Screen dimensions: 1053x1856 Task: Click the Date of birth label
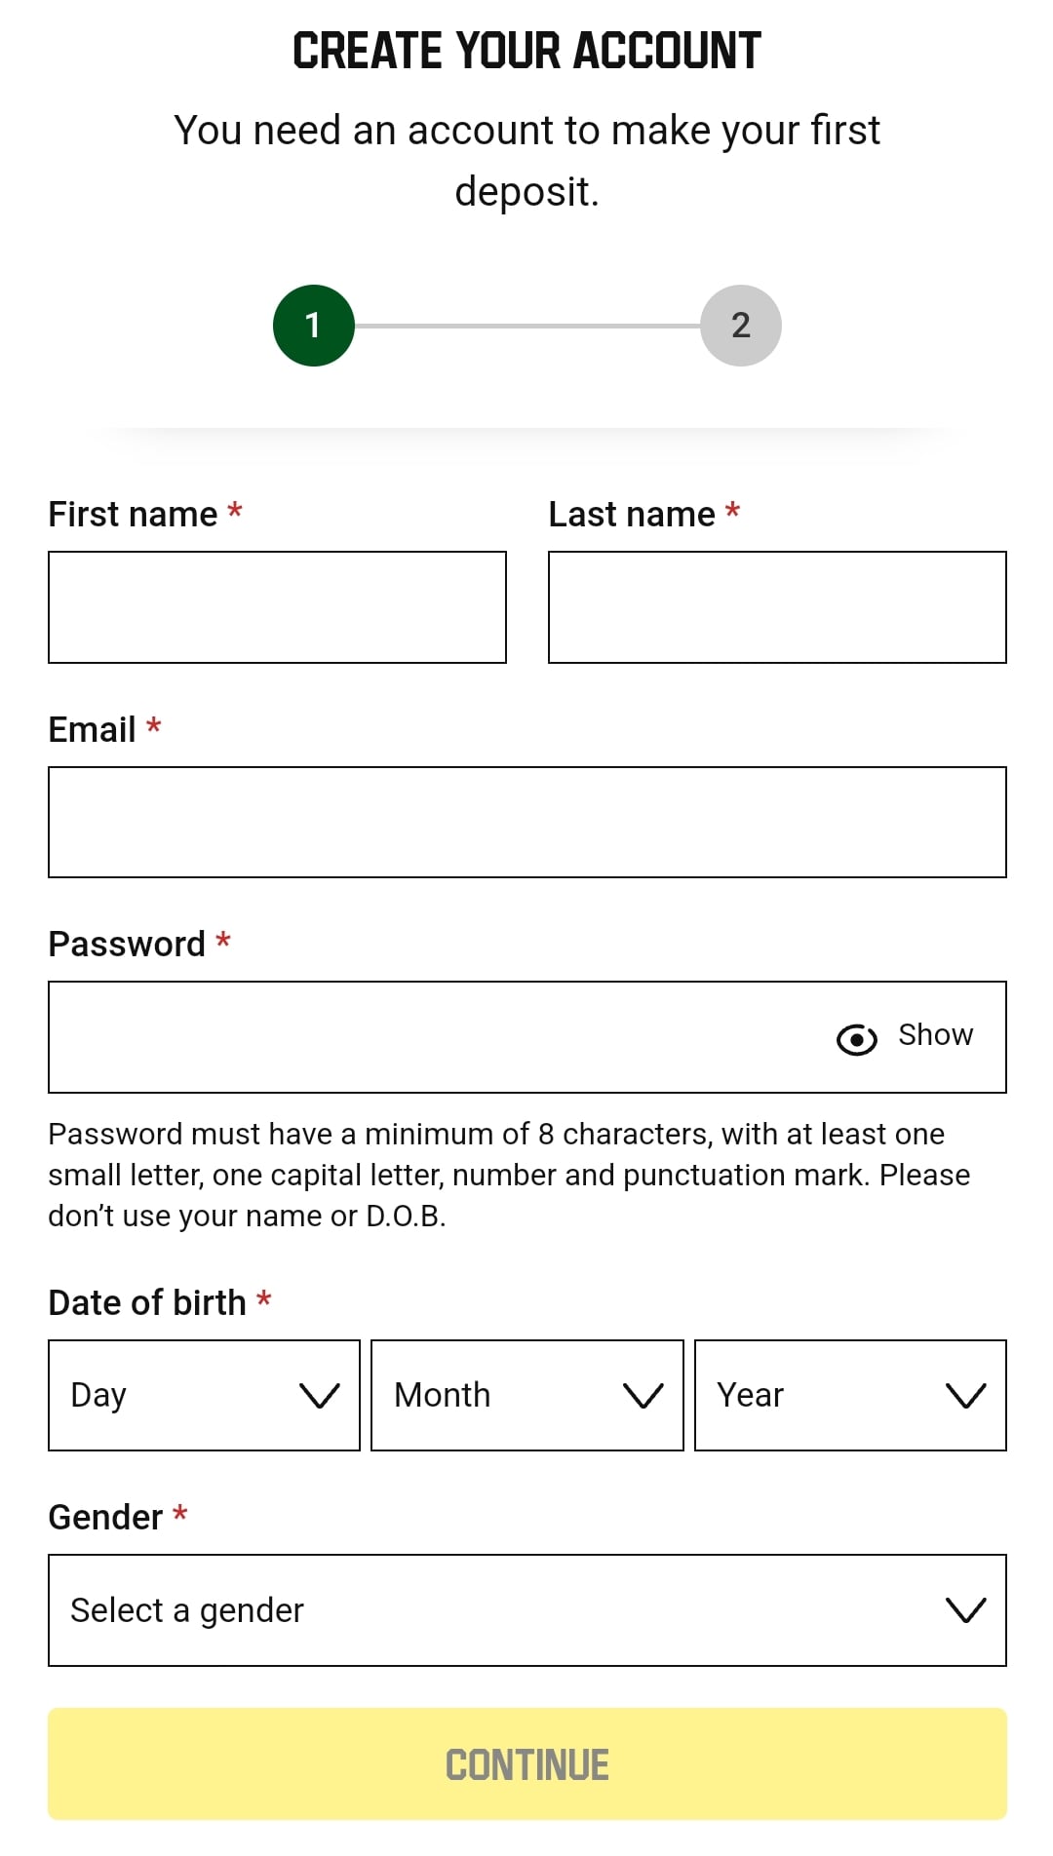click(x=147, y=1303)
